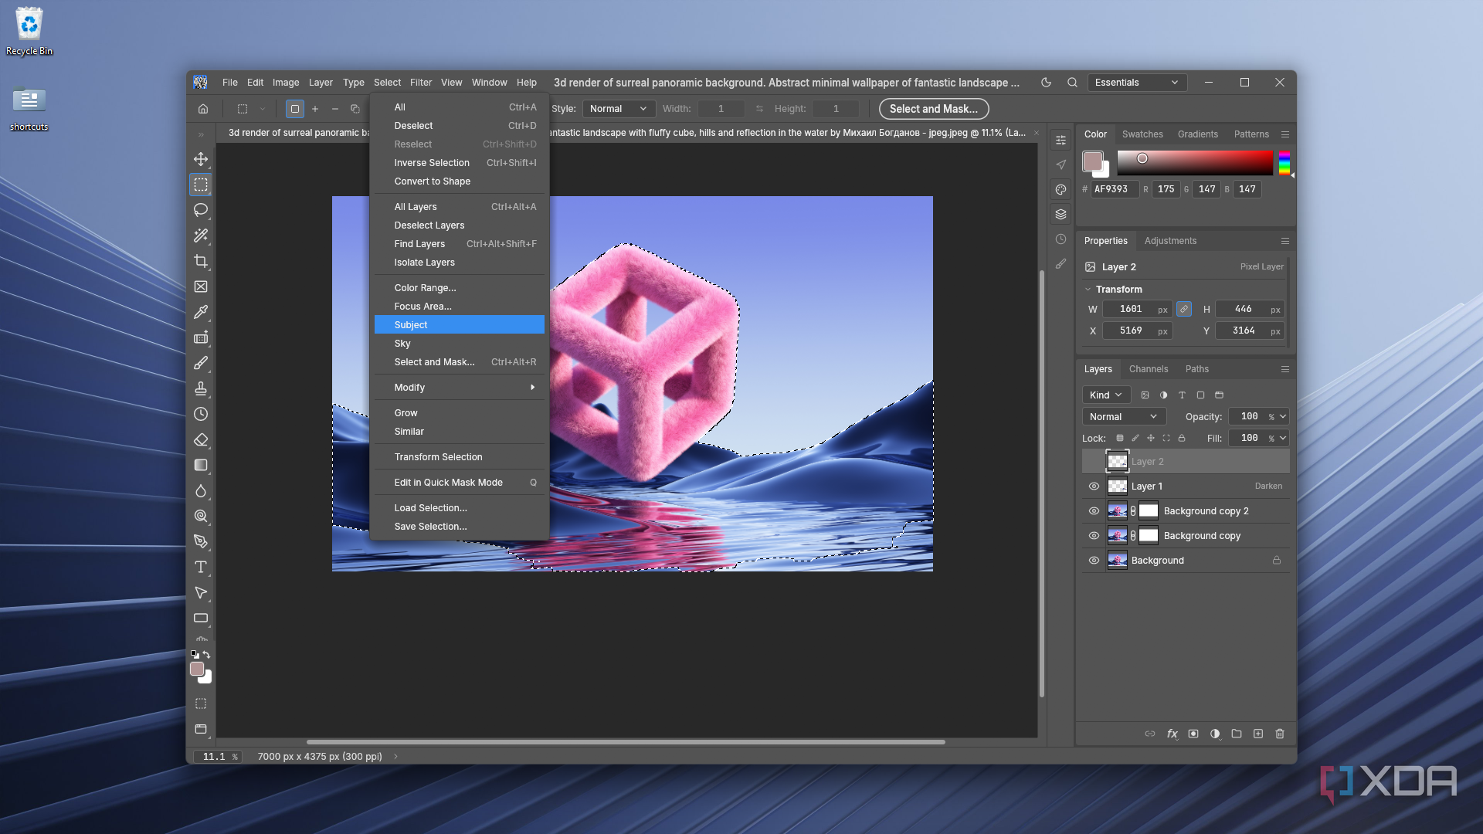Select the Type tool
Screen dimensions: 1483x834
pos(201,567)
